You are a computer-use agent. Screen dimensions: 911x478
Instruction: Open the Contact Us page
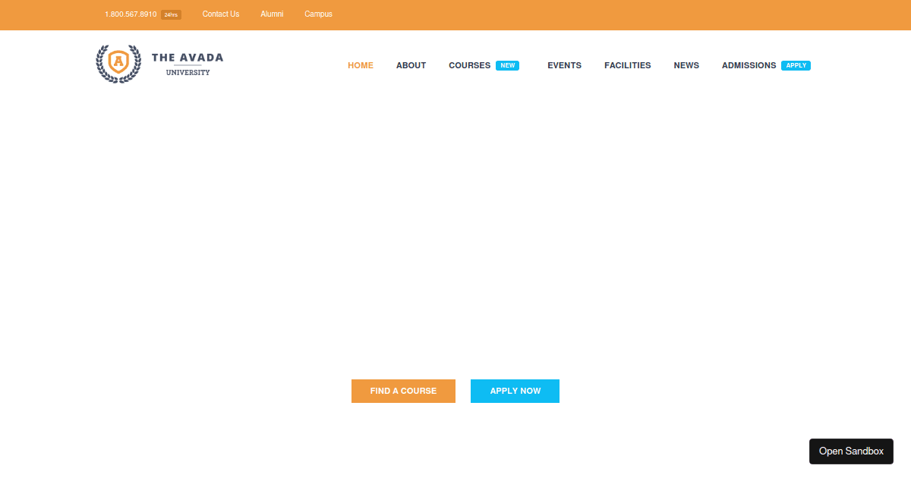click(220, 14)
